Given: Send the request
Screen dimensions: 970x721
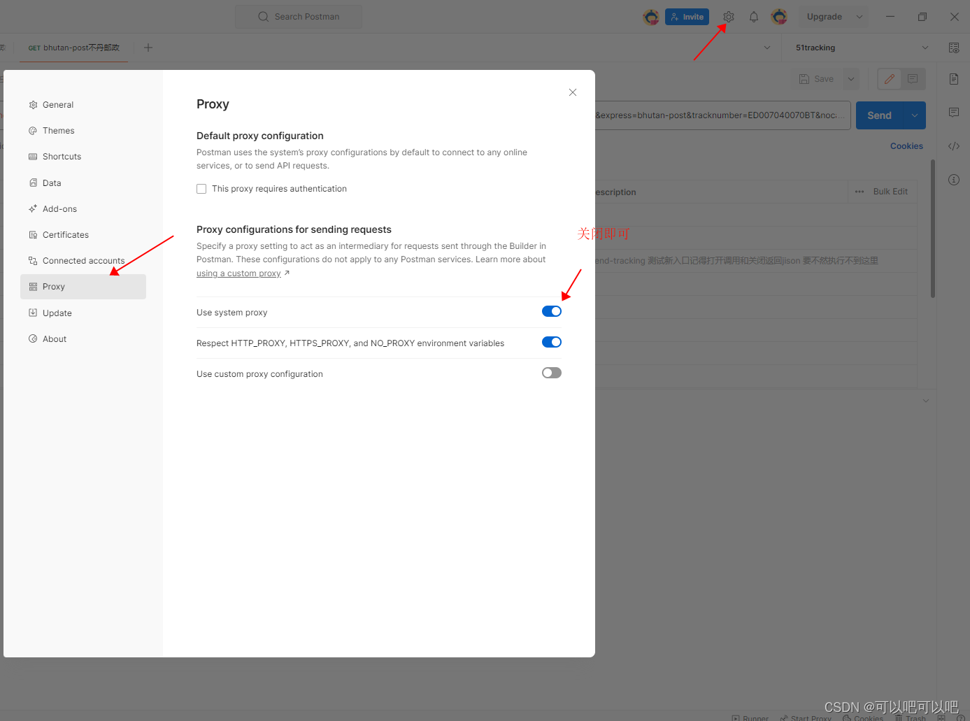Looking at the screenshot, I should click(x=880, y=115).
